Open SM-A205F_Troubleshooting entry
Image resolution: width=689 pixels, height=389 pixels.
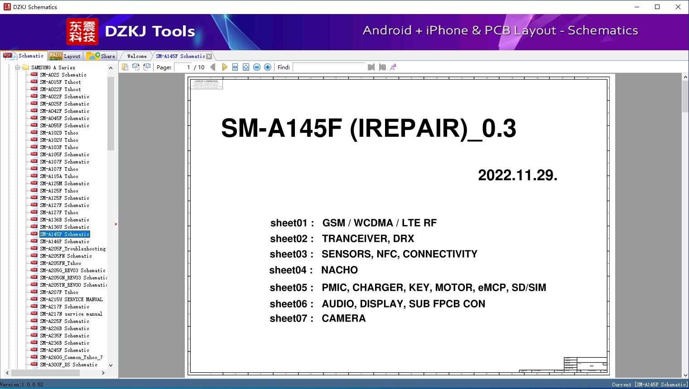[x=72, y=249]
